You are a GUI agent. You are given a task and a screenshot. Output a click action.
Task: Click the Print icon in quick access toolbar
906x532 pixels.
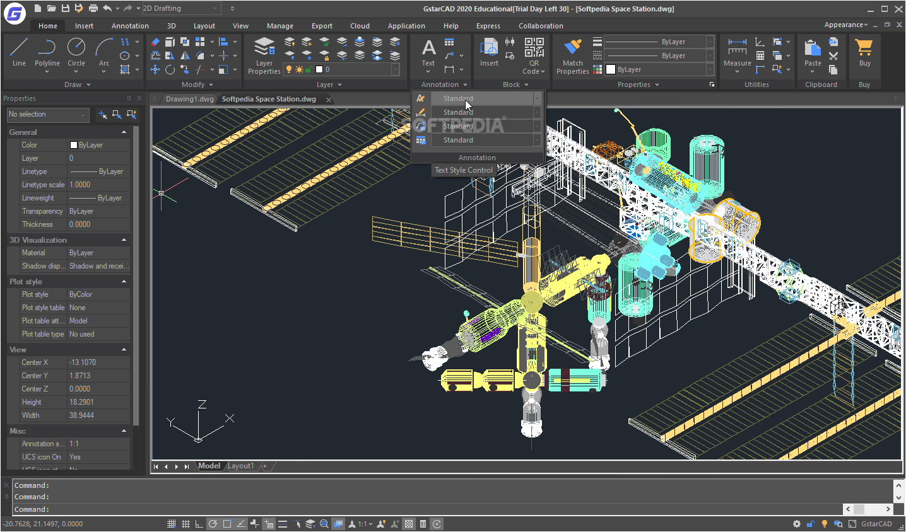click(x=93, y=8)
